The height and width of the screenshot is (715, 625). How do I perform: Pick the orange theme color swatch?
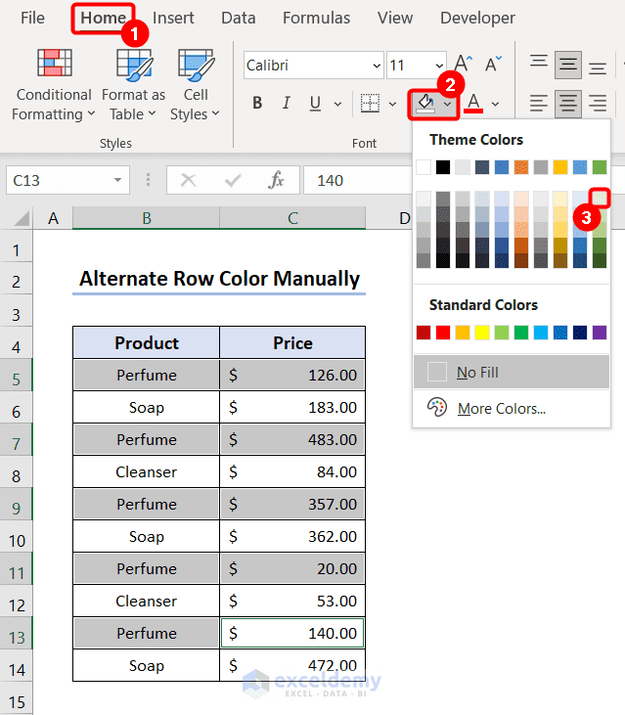tap(521, 167)
